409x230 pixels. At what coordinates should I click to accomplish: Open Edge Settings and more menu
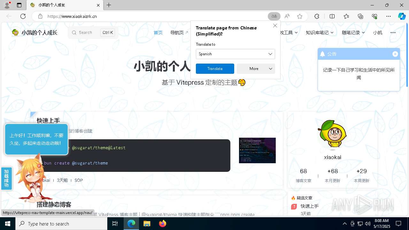(x=389, y=16)
